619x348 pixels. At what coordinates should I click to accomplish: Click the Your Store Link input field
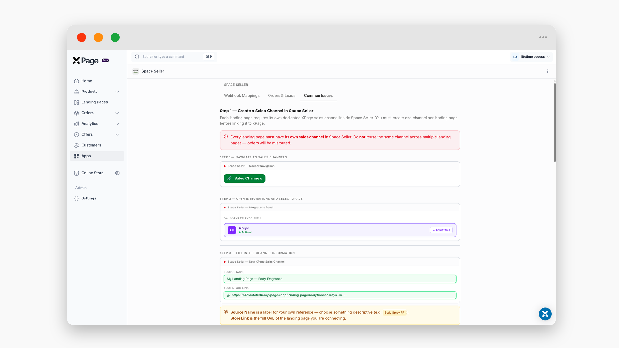tap(340, 295)
